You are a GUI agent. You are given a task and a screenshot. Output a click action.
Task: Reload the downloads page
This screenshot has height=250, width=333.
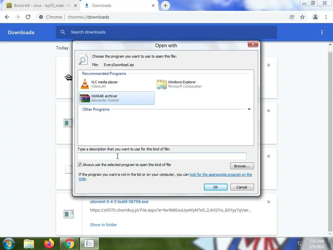click(28, 17)
